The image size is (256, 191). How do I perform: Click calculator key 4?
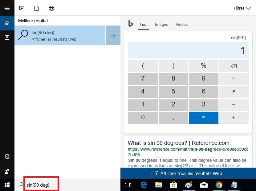pyautogui.click(x=143, y=92)
